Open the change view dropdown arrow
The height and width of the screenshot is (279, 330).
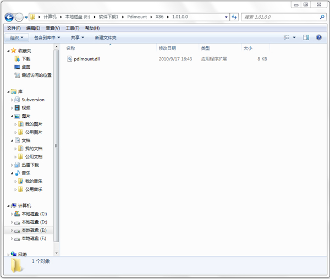[294, 37]
